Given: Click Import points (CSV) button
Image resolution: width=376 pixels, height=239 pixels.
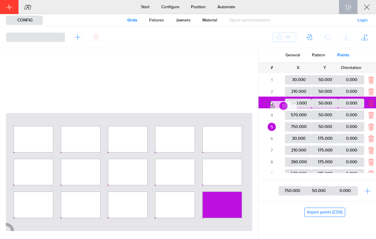Looking at the screenshot, I should point(325,212).
